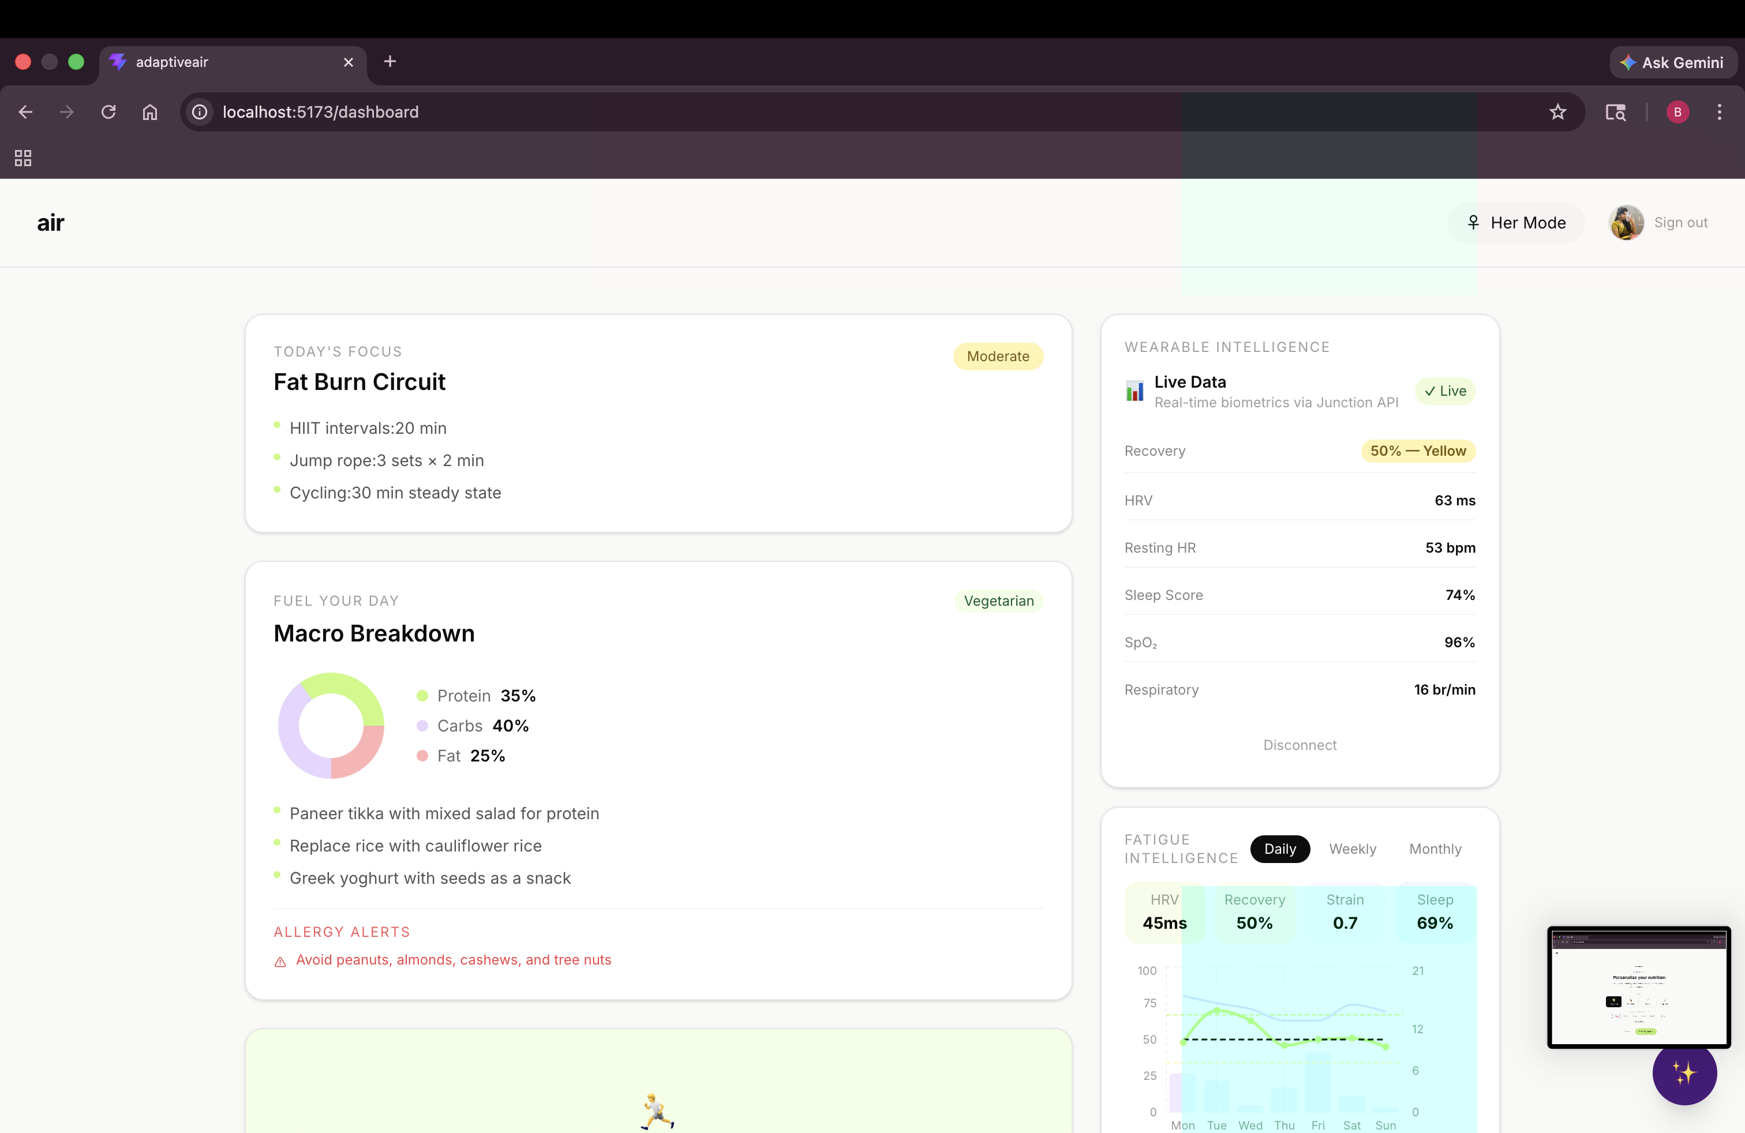Click the Protein segment of the macro donut
Viewport: 1745px width, 1133px height.
350,688
